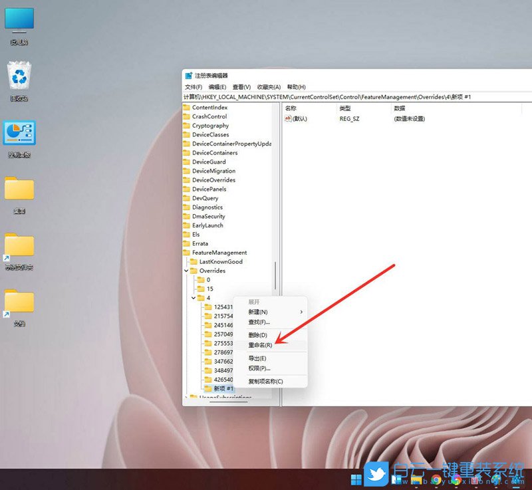
Task: Select 删除(D) in the context menu
Action: (x=257, y=335)
